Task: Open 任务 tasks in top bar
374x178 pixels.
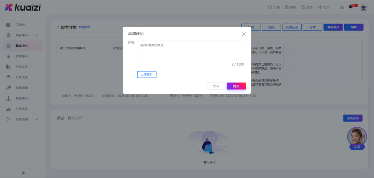Action: [x=307, y=7]
